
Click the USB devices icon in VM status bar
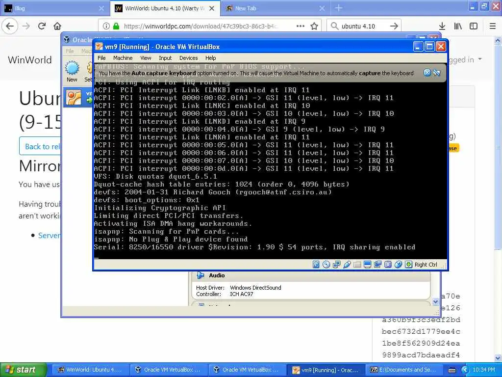pyautogui.click(x=347, y=265)
